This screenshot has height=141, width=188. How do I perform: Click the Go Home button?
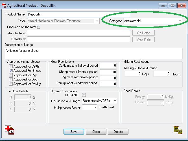pyautogui.click(x=143, y=33)
